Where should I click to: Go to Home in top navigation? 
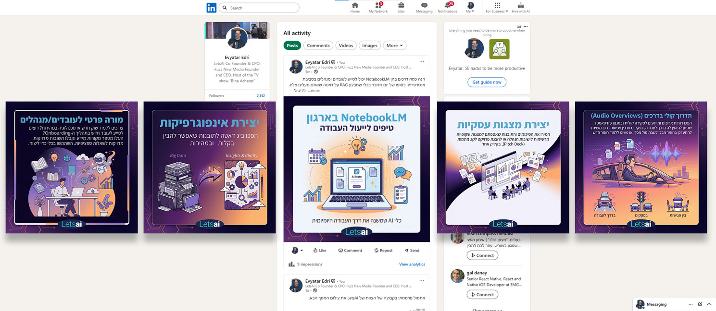point(355,8)
